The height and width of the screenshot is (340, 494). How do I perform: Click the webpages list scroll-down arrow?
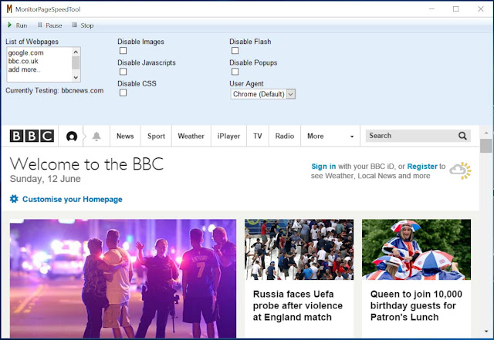point(76,77)
